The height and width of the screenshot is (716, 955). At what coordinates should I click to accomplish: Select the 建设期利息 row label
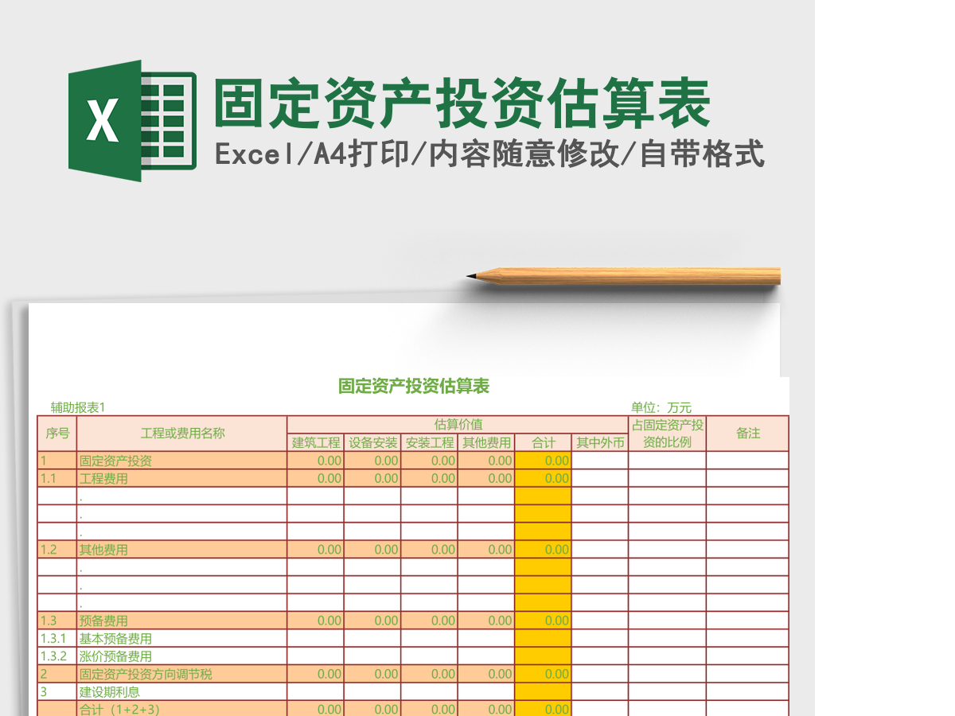pos(182,691)
